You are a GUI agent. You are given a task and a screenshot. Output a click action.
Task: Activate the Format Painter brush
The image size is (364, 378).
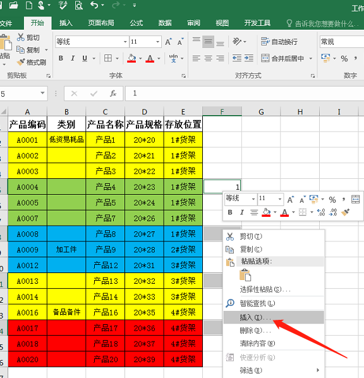pos(21,62)
